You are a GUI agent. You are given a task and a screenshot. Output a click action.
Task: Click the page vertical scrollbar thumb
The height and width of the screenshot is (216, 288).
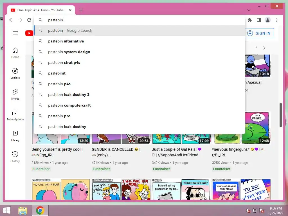point(280,115)
